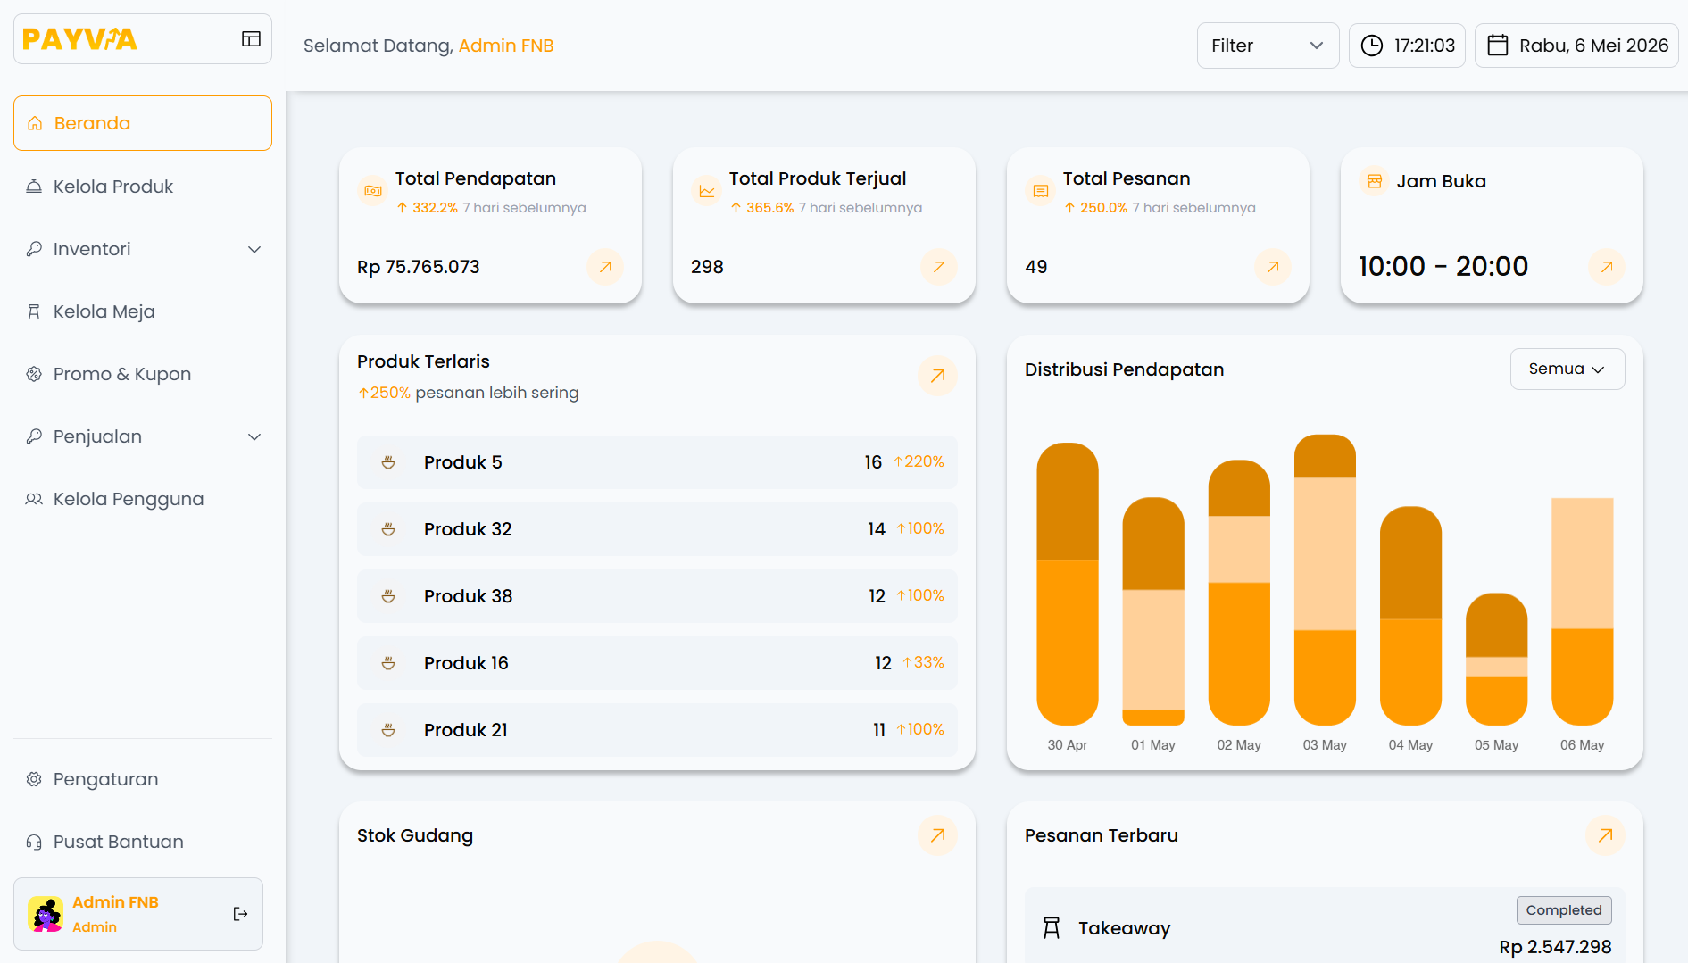This screenshot has height=963, width=1688.
Task: Click the Takeaway order entry
Action: 1325,926
